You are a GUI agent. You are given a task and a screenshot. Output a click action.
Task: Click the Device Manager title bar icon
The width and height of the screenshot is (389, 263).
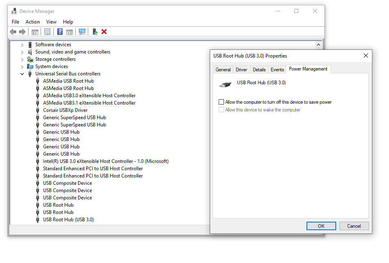(14, 11)
